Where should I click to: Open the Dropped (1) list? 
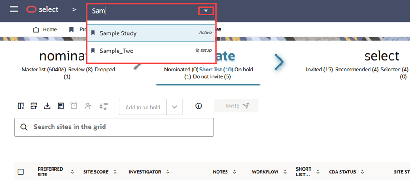[104, 70]
